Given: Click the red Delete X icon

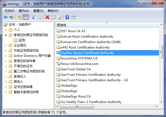Looking at the screenshot, I should click(x=47, y=17).
